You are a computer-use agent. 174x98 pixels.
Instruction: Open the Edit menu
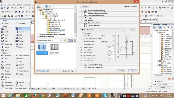9,4
